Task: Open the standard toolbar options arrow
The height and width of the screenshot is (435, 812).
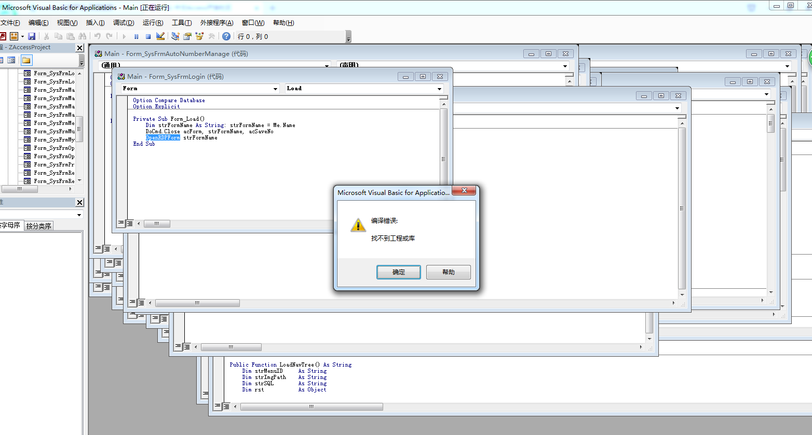Action: 348,37
